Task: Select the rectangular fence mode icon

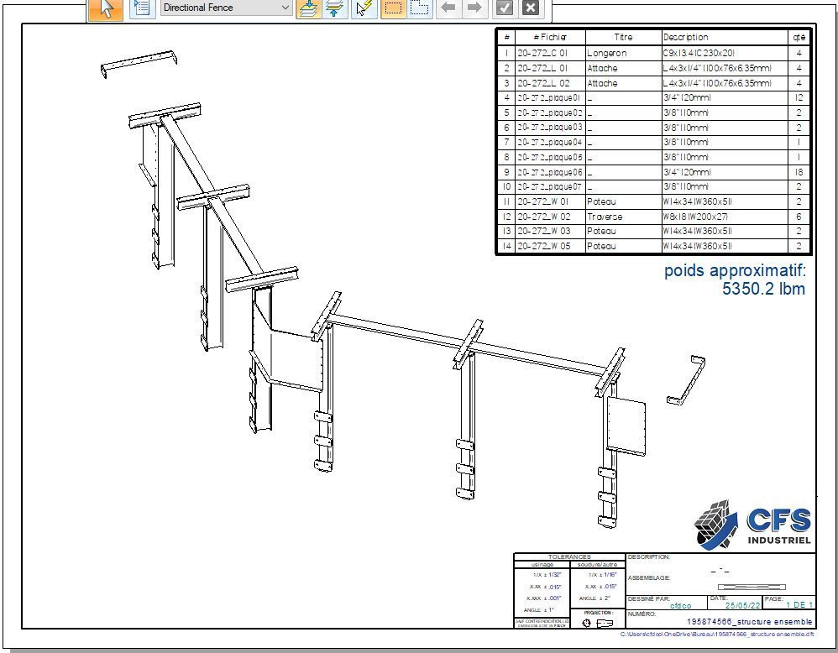Action: click(393, 8)
